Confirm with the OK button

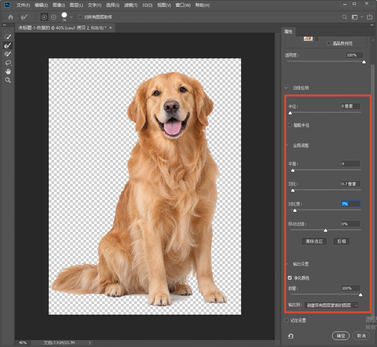pyautogui.click(x=341, y=336)
